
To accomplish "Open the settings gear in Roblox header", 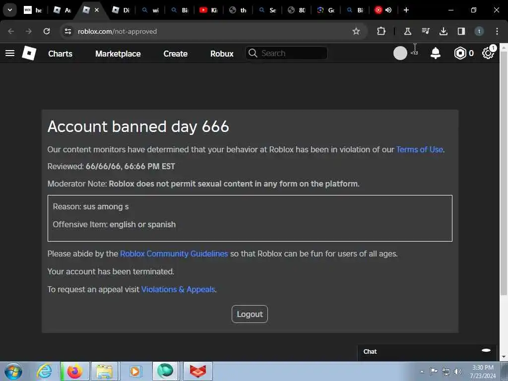I will pyautogui.click(x=488, y=53).
